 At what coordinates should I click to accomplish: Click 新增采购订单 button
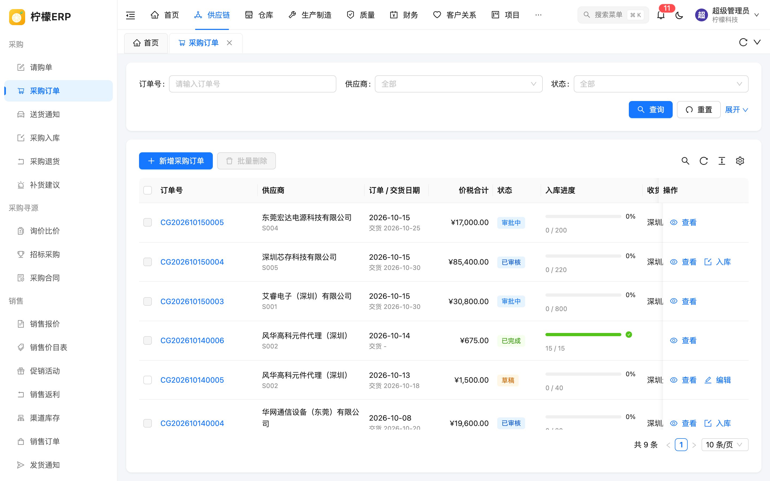point(176,161)
